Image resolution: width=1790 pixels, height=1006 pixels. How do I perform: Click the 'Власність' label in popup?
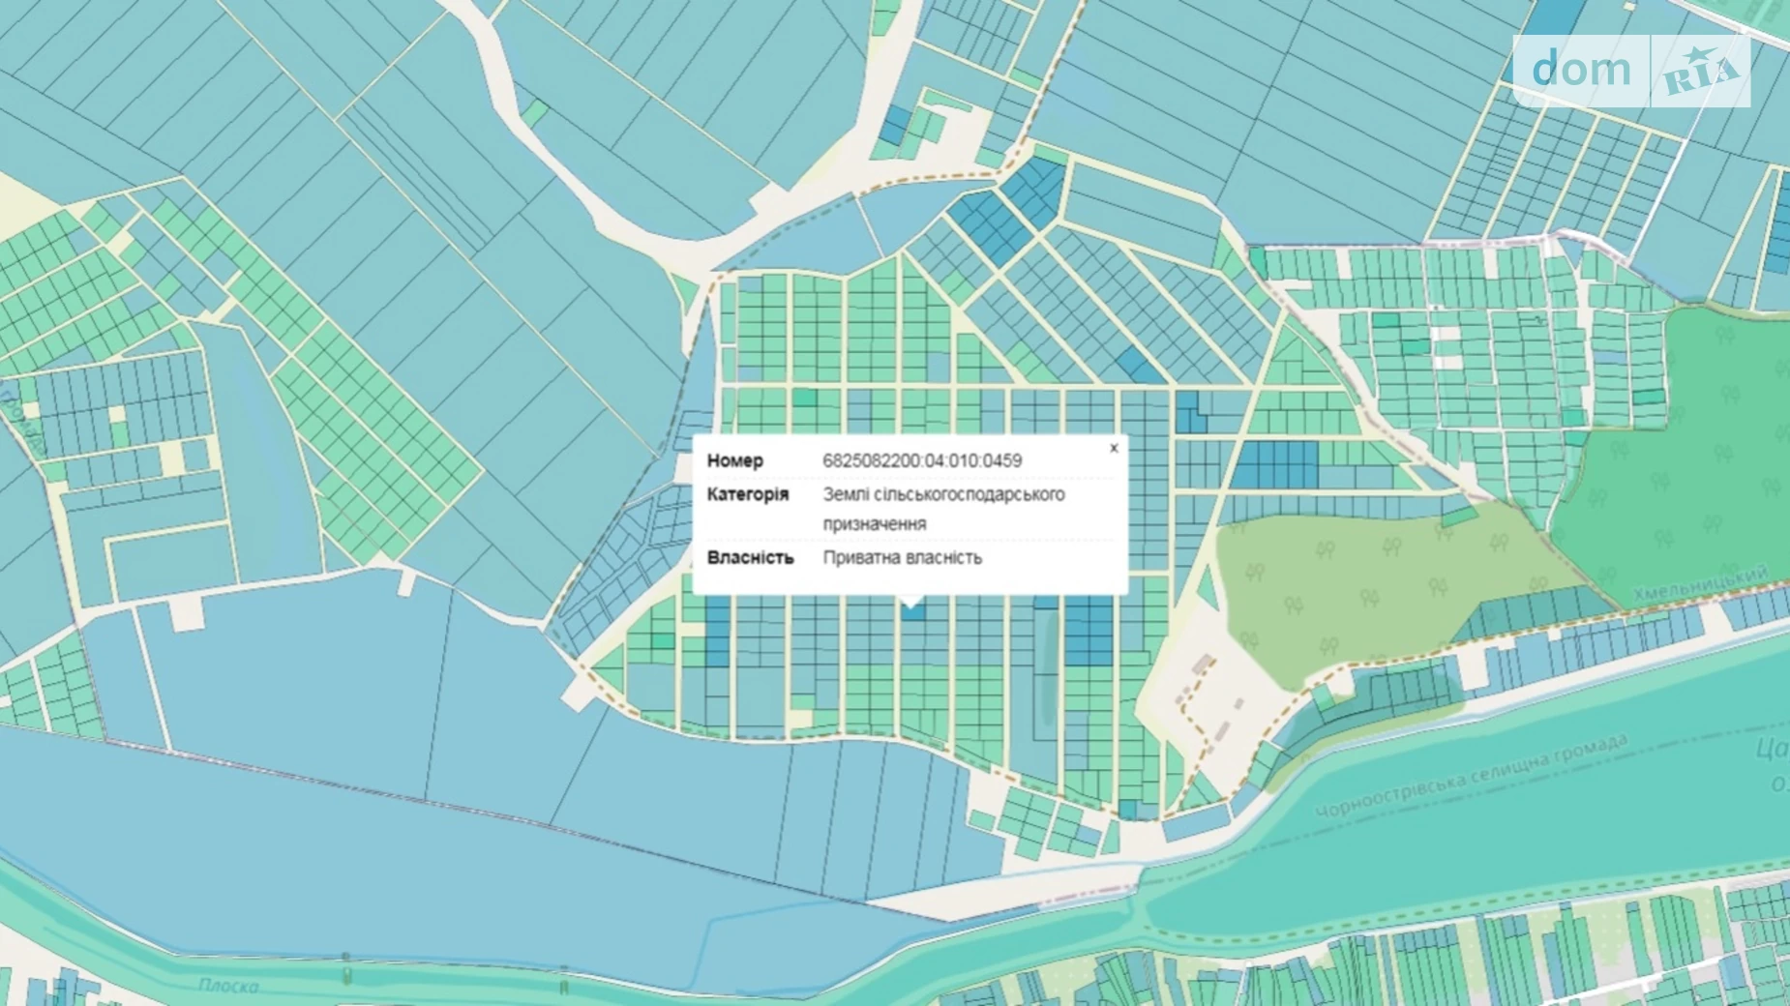tap(750, 557)
